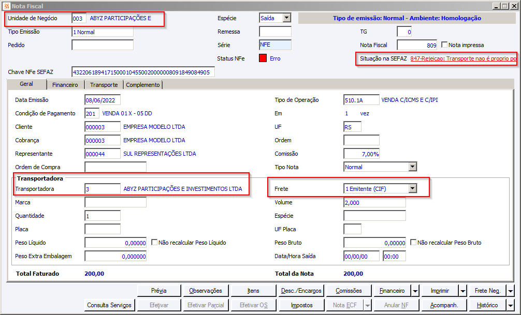Click the Ordem de Compra field
Screen dimensions: 521x315
point(115,167)
